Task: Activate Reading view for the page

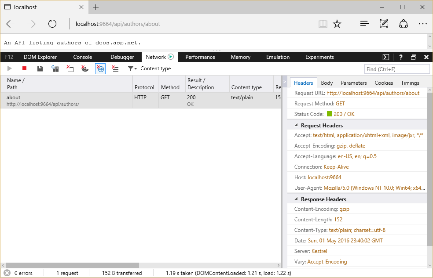Action: point(323,24)
